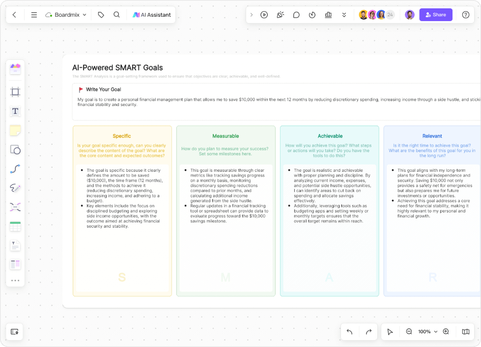Select the Connector line tool
This screenshot has height=347, width=481.
coord(15,169)
